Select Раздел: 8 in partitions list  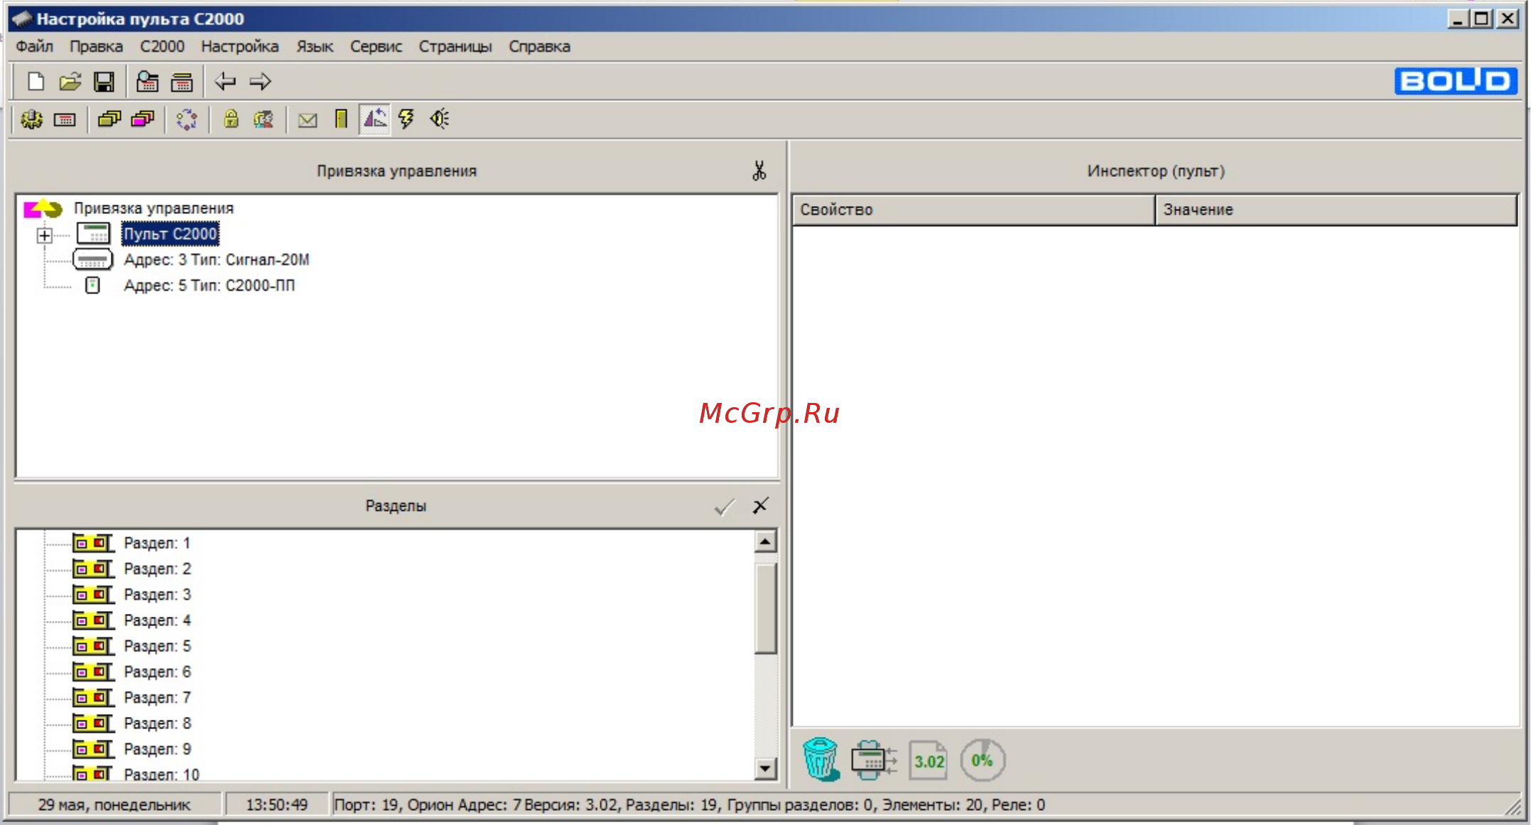point(157,723)
